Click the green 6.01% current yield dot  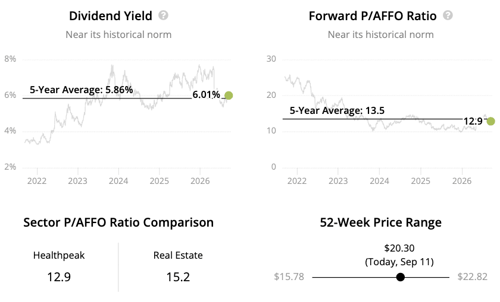click(x=229, y=96)
